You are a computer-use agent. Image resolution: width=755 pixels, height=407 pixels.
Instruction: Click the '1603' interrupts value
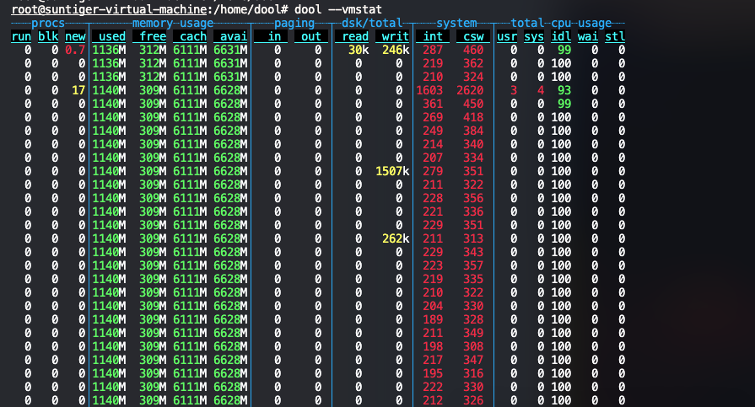pos(429,90)
